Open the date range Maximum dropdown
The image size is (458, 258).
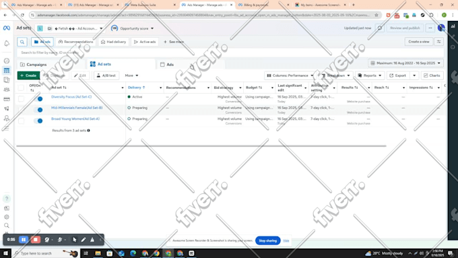(405, 63)
